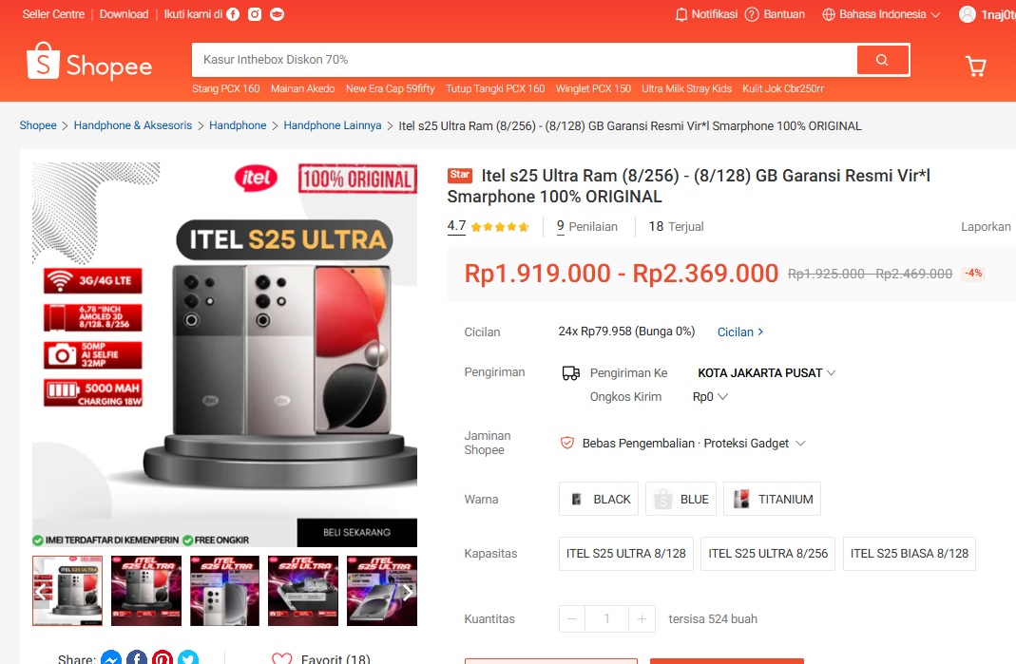
Task: Open the shopping cart icon
Action: (x=975, y=66)
